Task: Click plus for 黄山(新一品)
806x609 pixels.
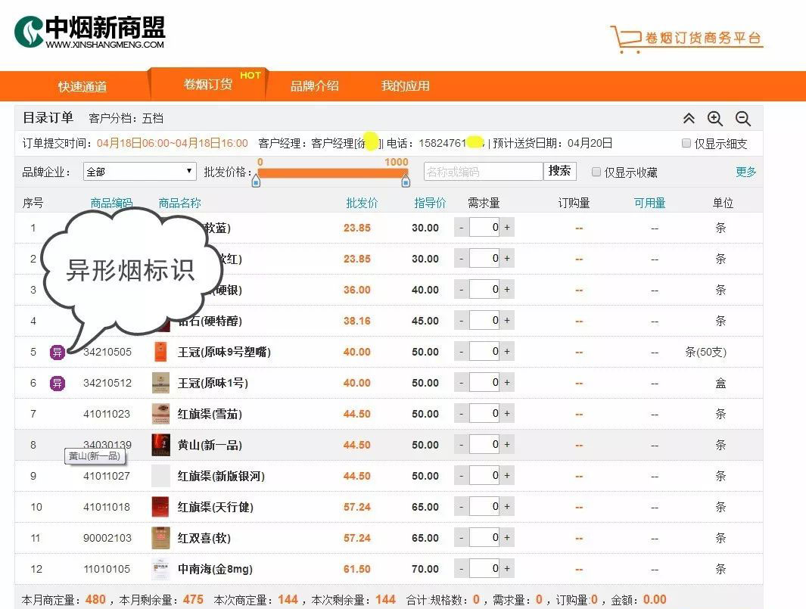Action: point(507,445)
